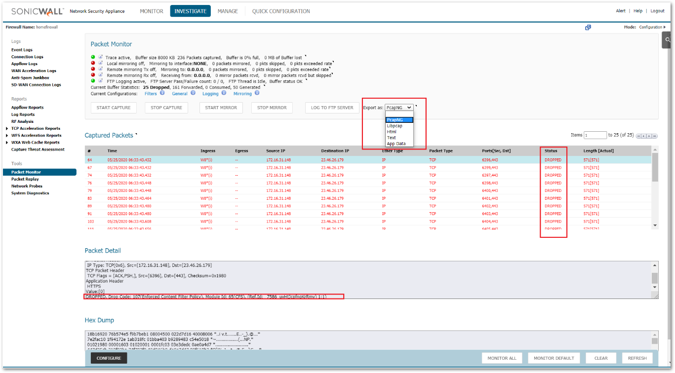Open the Filters configuration link
This screenshot has height=373, width=675.
pyautogui.click(x=151, y=94)
